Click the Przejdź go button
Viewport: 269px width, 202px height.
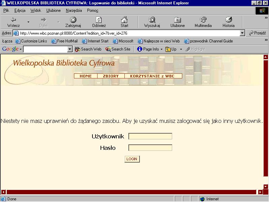[x=257, y=33]
